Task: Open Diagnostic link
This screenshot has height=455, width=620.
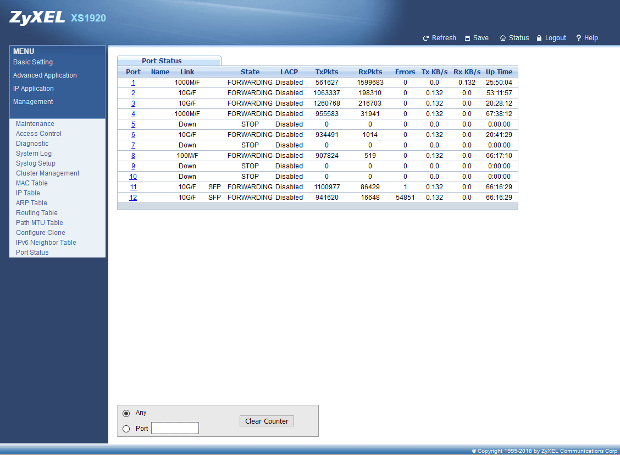Action: click(x=32, y=144)
